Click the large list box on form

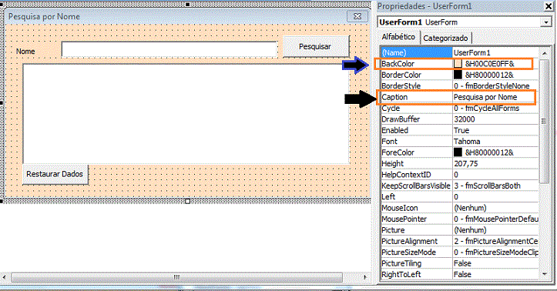(186, 114)
